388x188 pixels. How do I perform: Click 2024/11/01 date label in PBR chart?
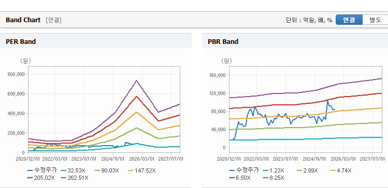pos(314,159)
